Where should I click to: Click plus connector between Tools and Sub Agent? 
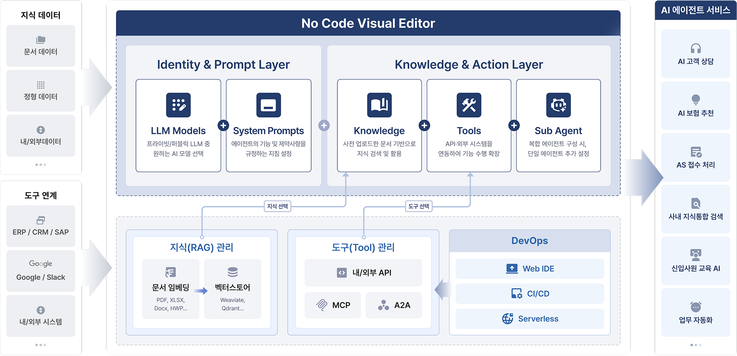pos(514,125)
